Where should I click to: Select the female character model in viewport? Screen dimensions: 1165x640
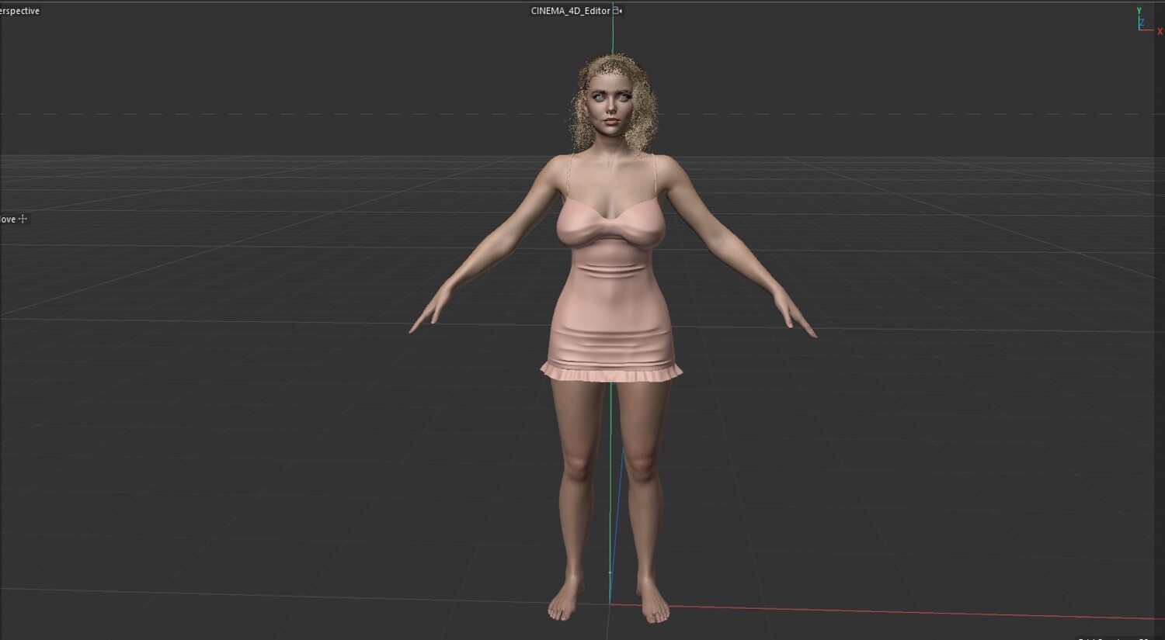tap(613, 339)
